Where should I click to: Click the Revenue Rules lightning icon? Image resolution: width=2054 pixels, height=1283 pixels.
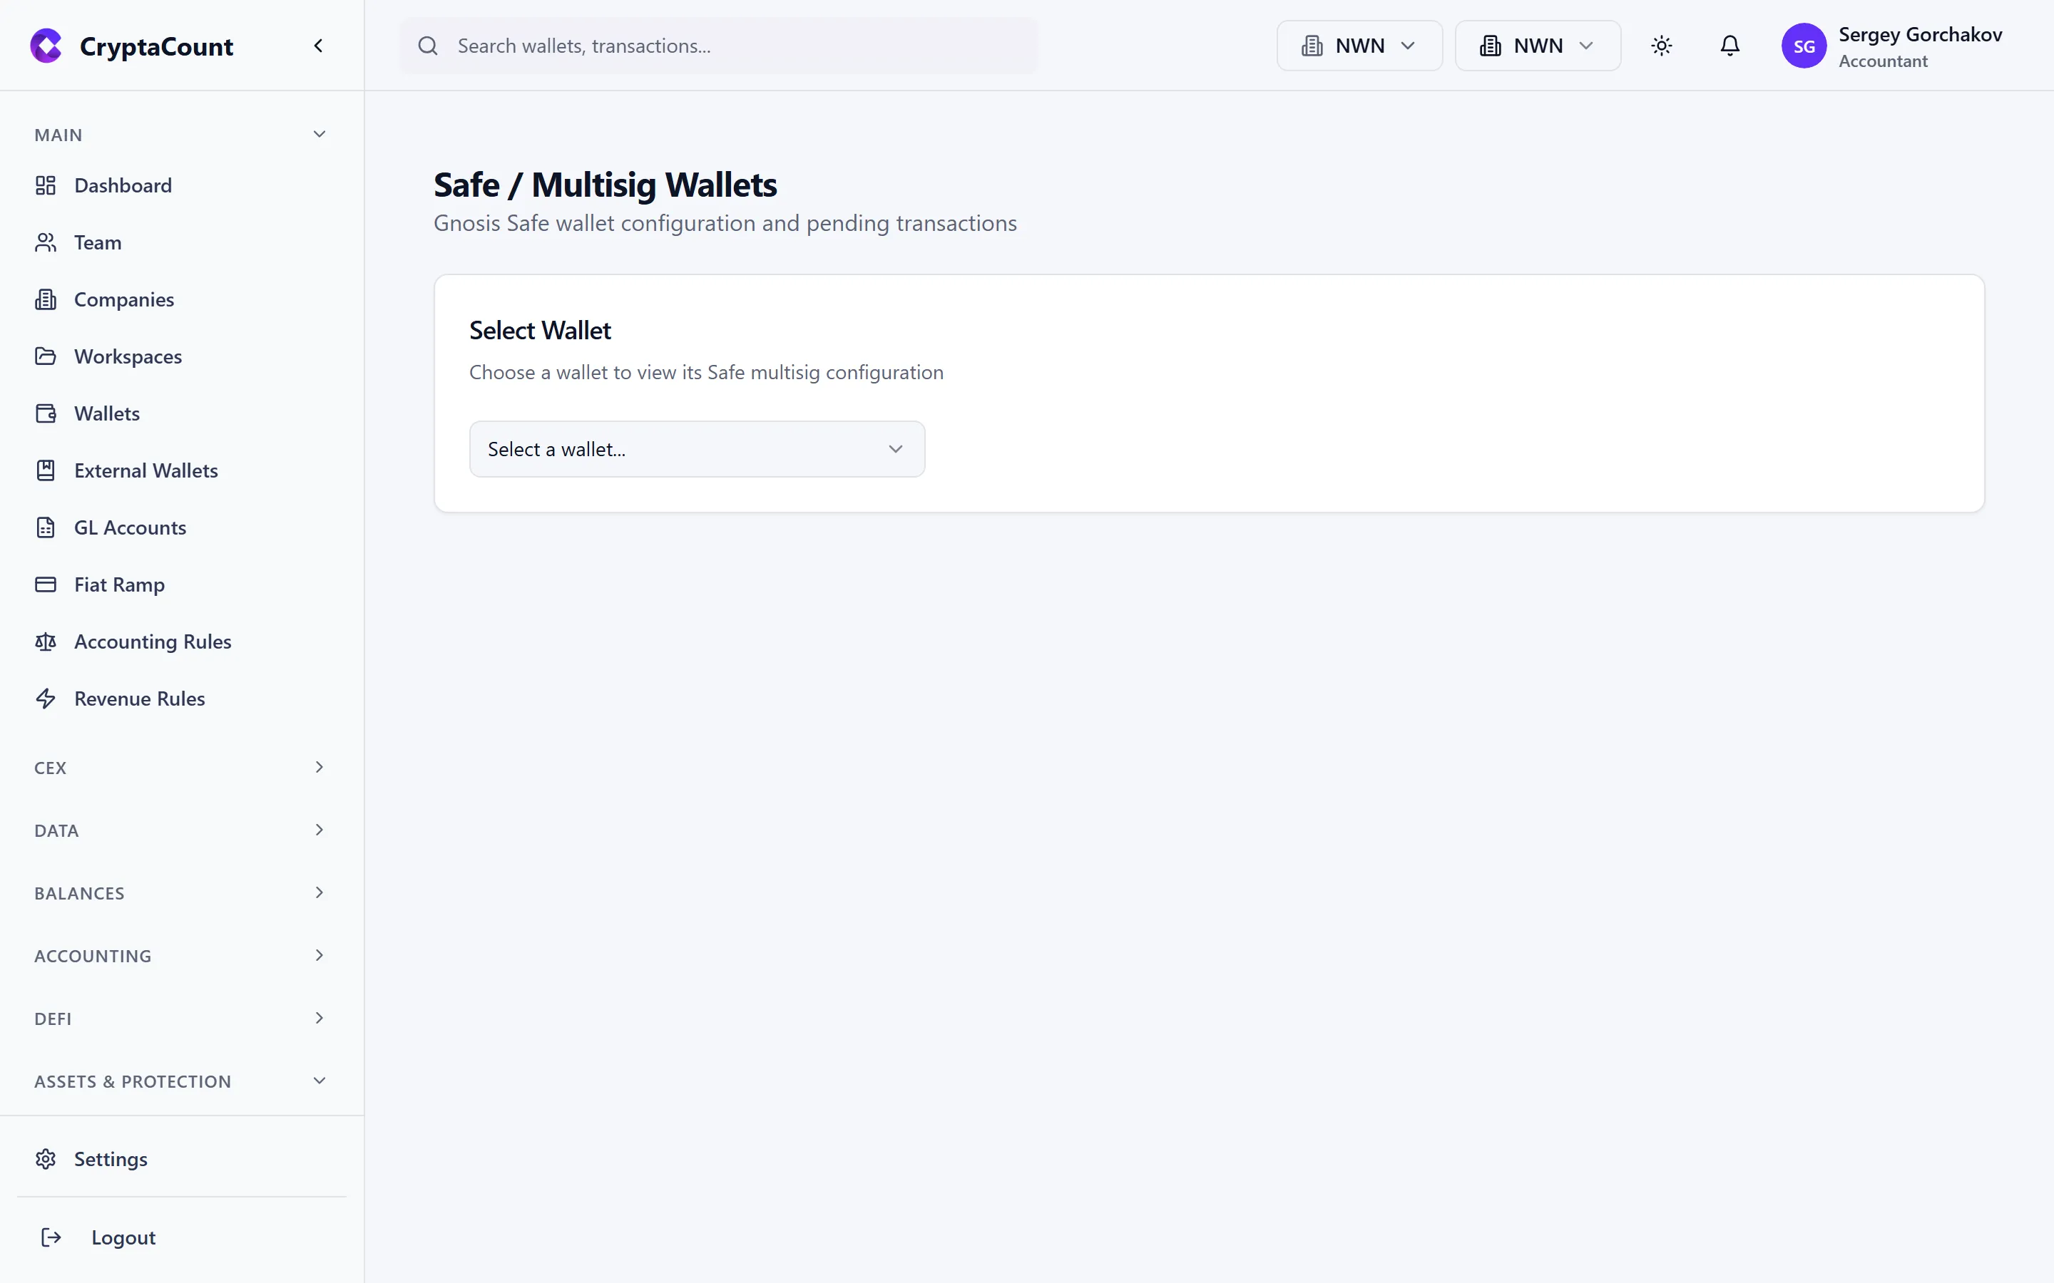(x=46, y=698)
